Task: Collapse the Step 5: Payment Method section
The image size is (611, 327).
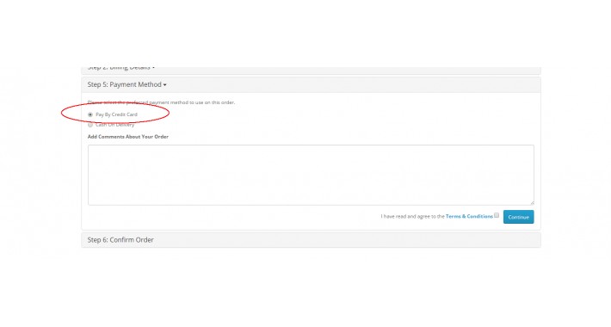Action: (127, 84)
